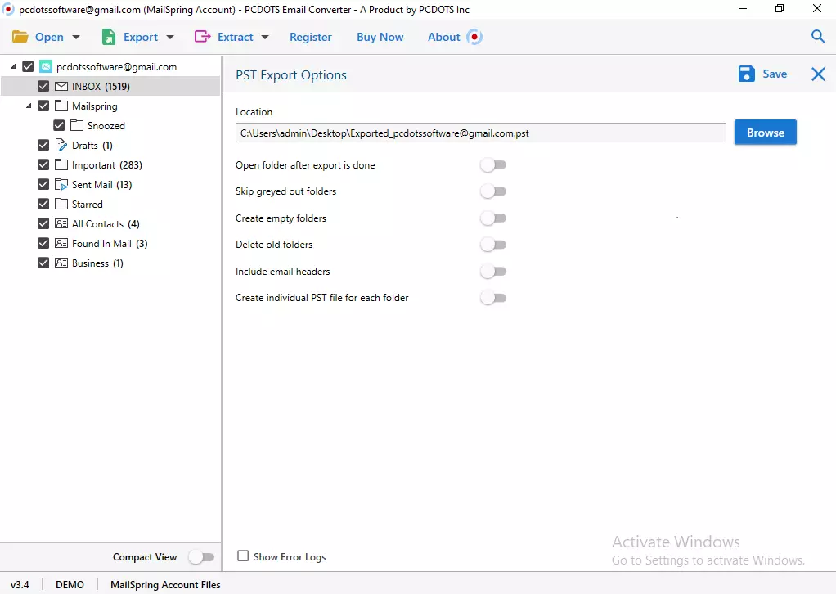Open the search magnifier icon
This screenshot has width=836, height=594.
coord(818,36)
